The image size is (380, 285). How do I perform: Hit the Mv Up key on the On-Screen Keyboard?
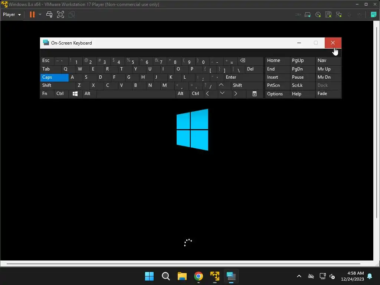(328, 69)
